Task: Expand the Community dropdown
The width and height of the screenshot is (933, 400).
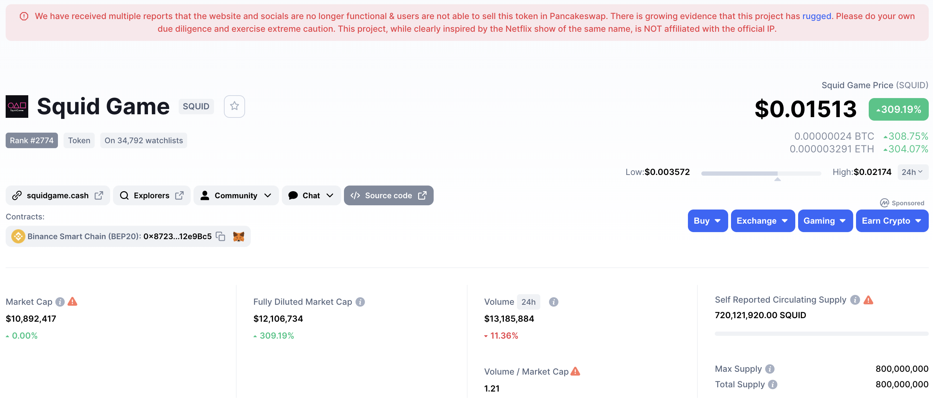Action: pyautogui.click(x=236, y=196)
